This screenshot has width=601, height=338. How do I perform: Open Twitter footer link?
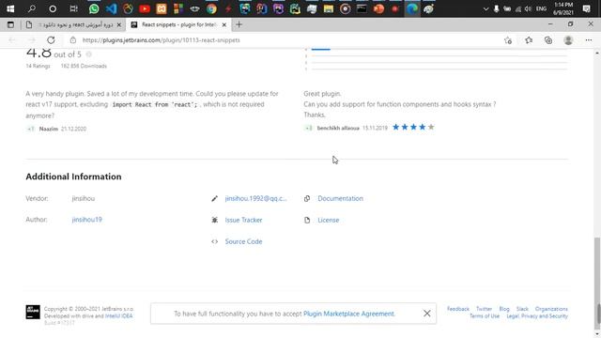pyautogui.click(x=484, y=309)
